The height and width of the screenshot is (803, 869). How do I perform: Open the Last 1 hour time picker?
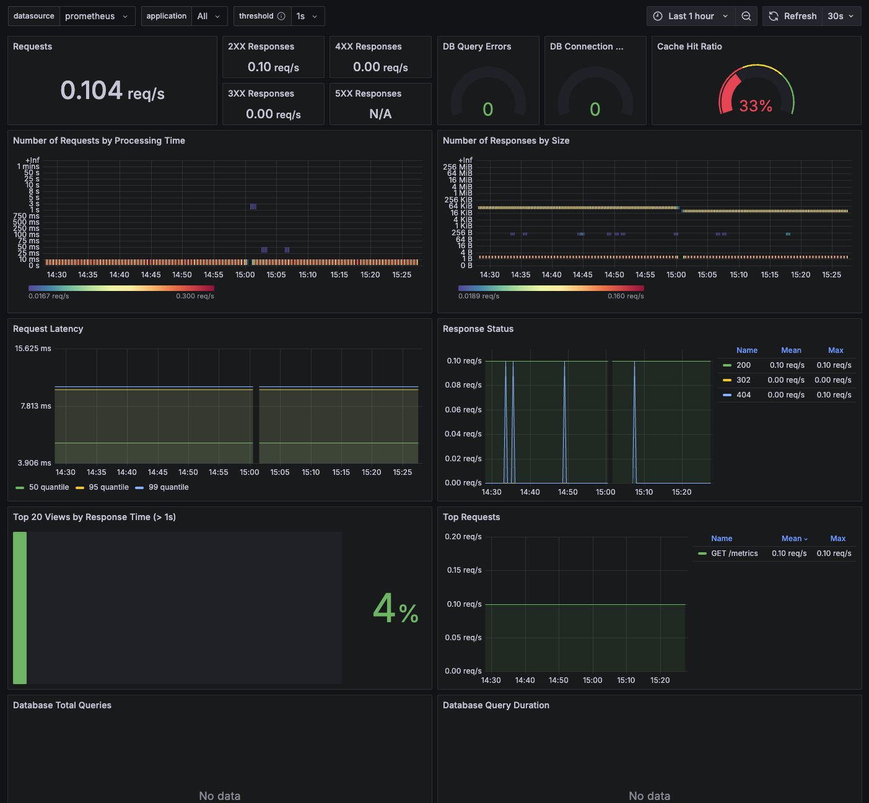pos(691,16)
